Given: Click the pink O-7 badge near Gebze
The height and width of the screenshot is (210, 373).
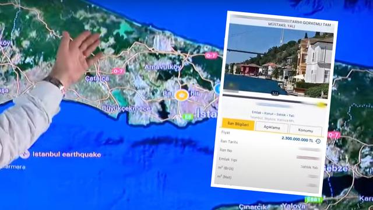Looking at the screenshot, I should 333,135.
